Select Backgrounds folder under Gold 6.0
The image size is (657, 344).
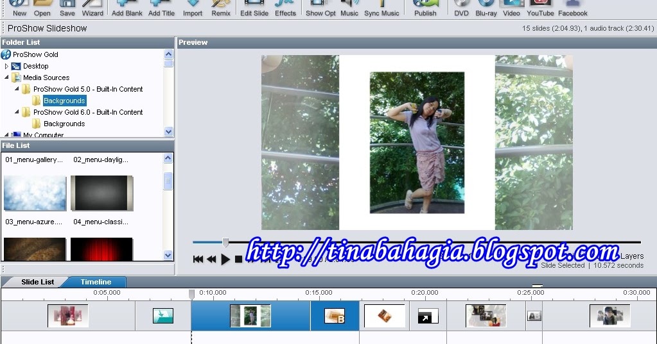(x=64, y=124)
